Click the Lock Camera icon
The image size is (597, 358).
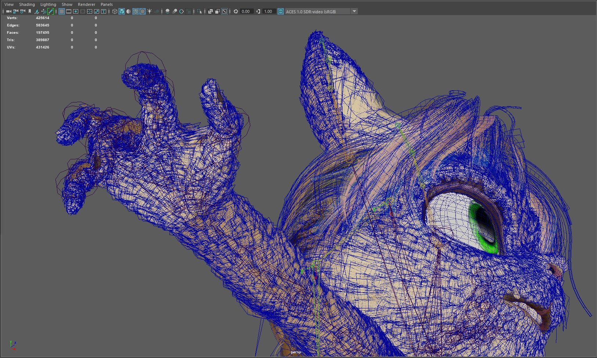tap(15, 11)
